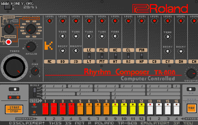Click the BD Decay knob
The width and height of the screenshot is (198, 125).
[63, 51]
